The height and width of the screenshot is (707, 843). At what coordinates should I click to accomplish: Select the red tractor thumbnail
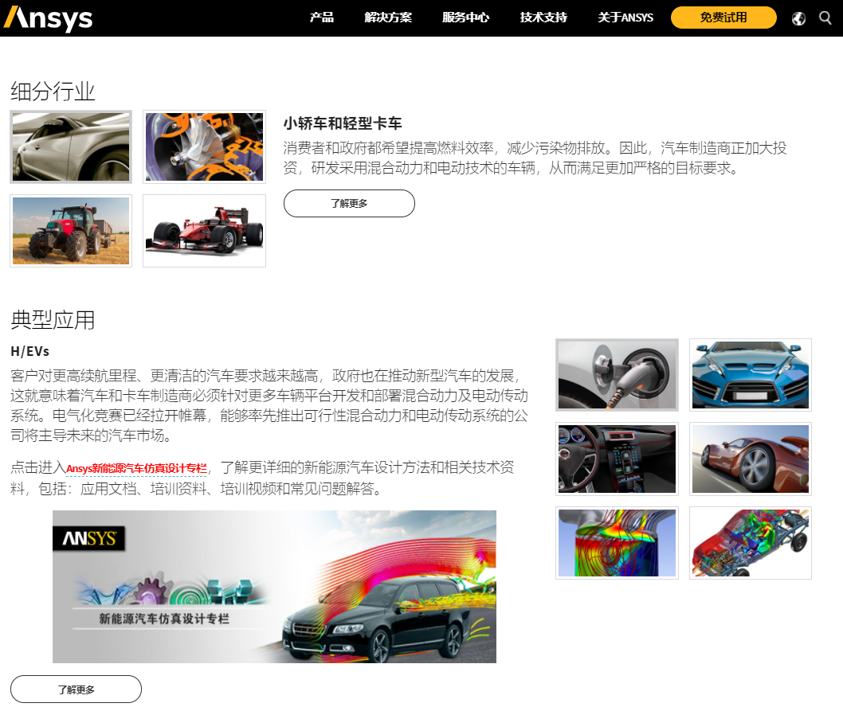pos(70,231)
